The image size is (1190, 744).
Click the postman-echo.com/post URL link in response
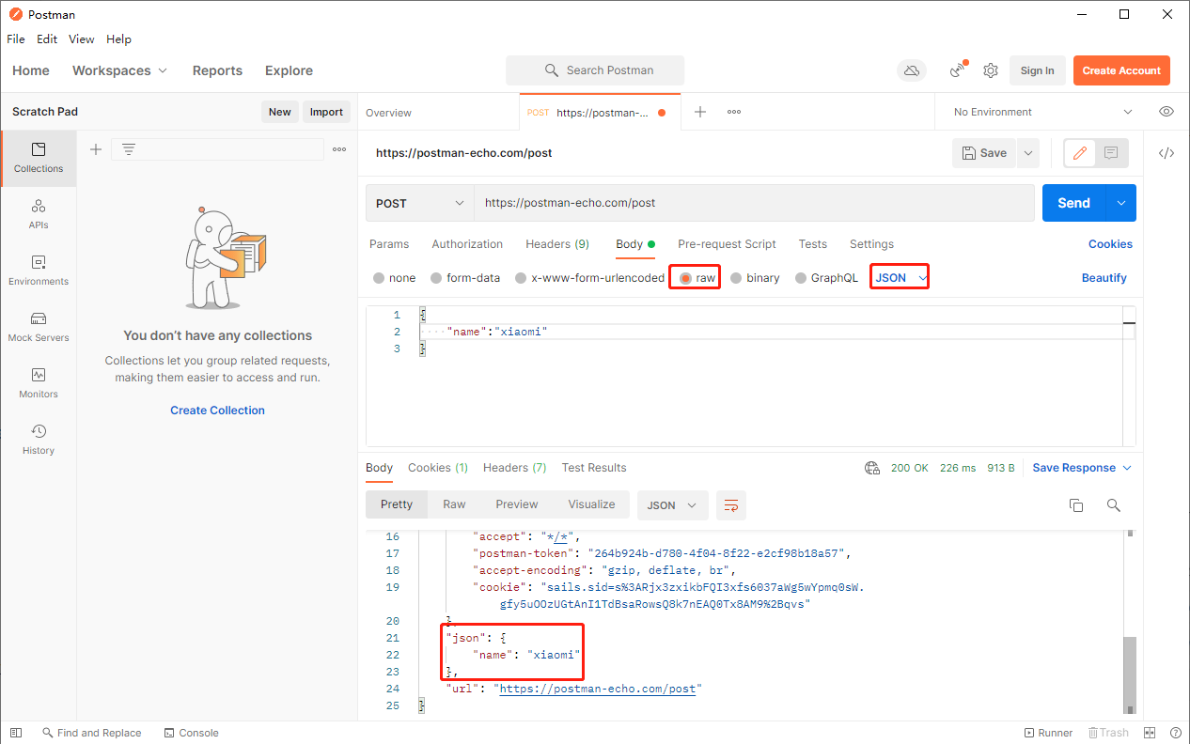pos(598,689)
